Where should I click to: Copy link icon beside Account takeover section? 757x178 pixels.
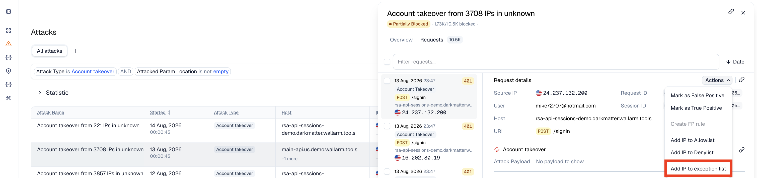[x=742, y=150]
